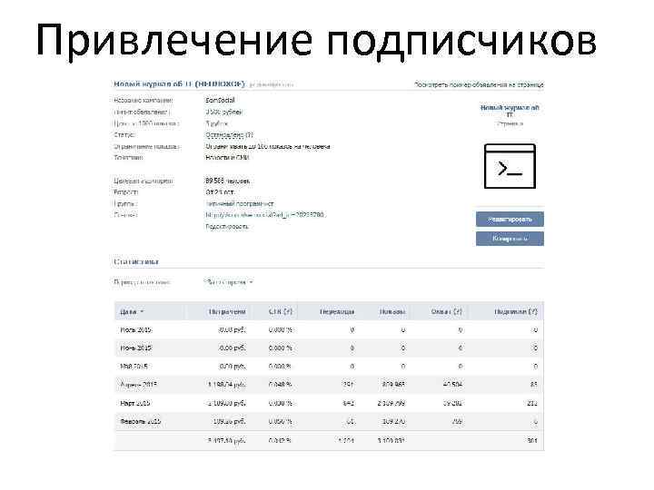Sort table by the 'Дата' column
This screenshot has width=654, height=490.
tap(132, 311)
